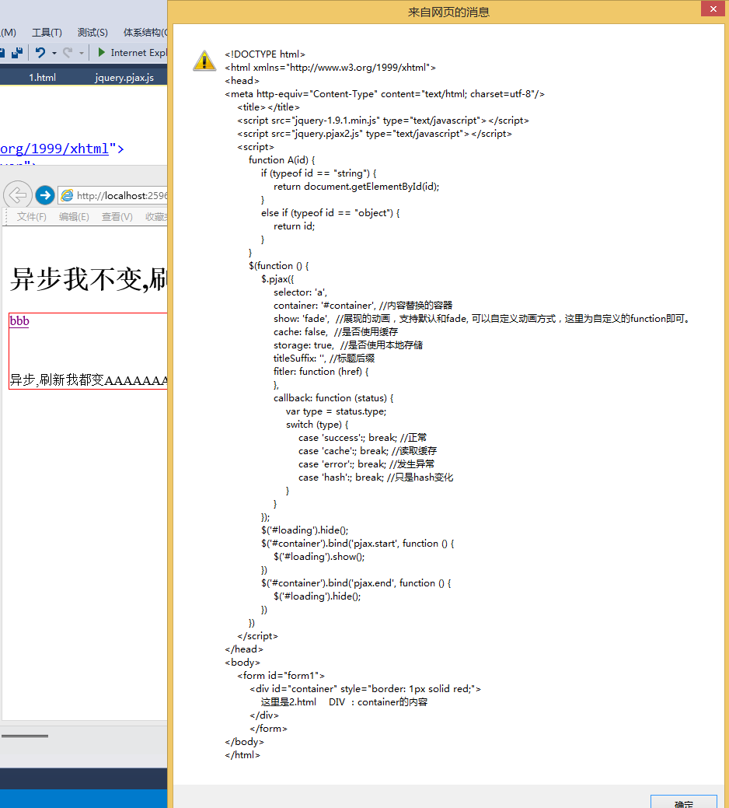Click the 'titleSuffix' line
The width and height of the screenshot is (729, 808).
pyautogui.click(x=324, y=359)
